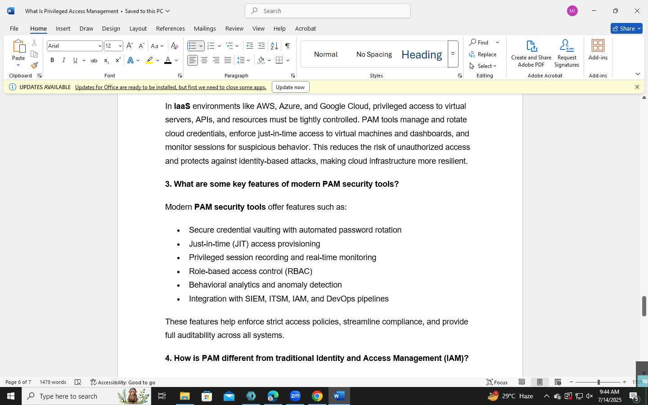Open Create and Share Adobe PDF
The image size is (648, 405).
pyautogui.click(x=531, y=54)
